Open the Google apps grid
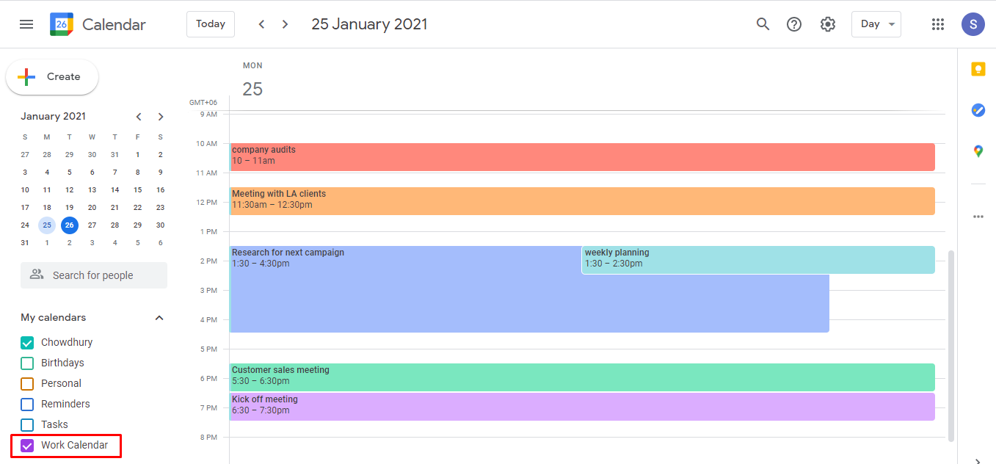Image resolution: width=996 pixels, height=464 pixels. tap(937, 23)
